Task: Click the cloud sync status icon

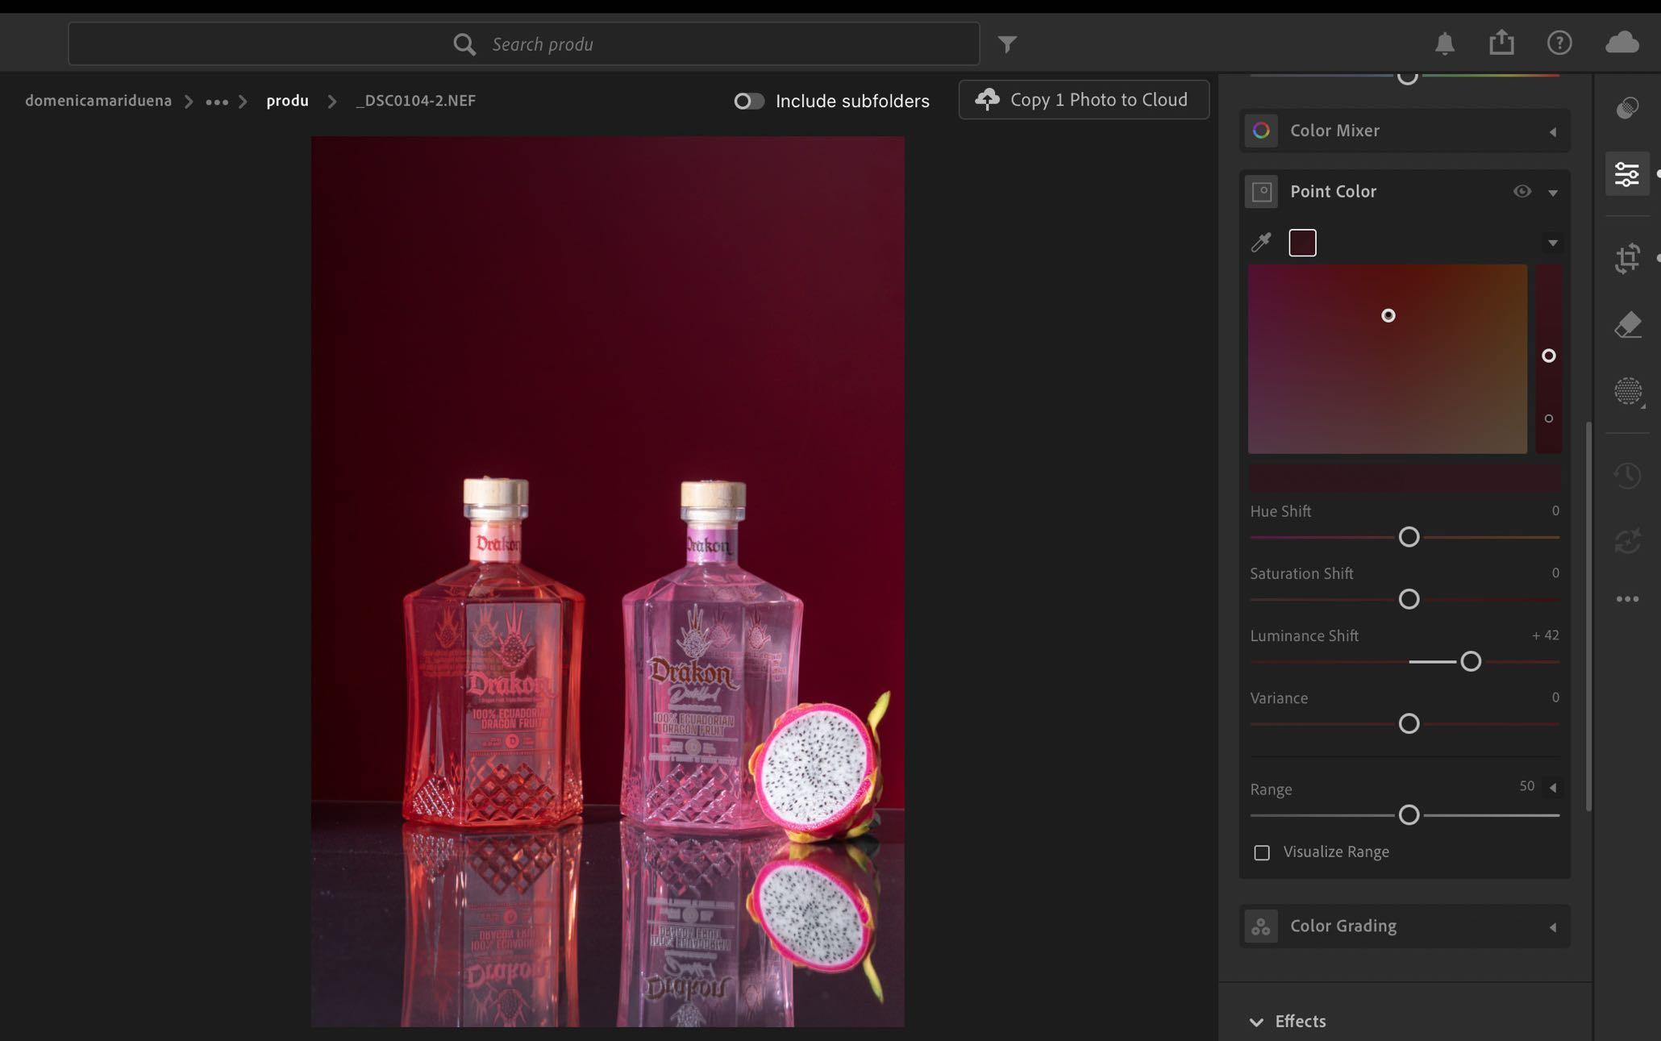Action: click(x=1621, y=42)
